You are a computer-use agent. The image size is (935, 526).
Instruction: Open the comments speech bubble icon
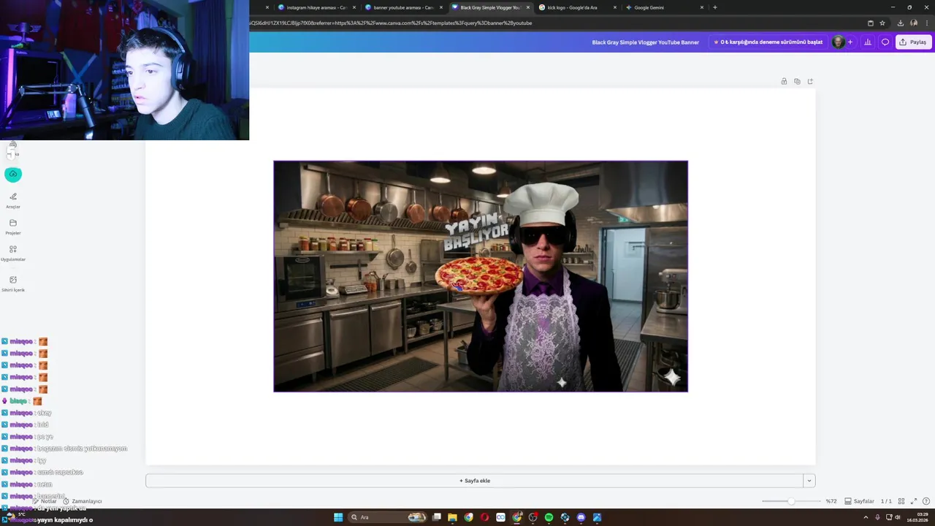pos(885,42)
